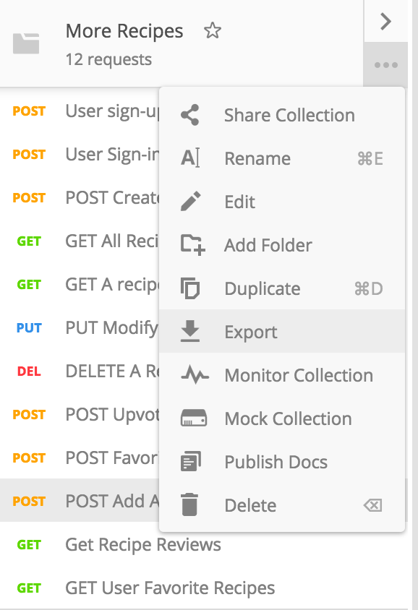
Task: Click the Export download icon
Action: coord(190,331)
